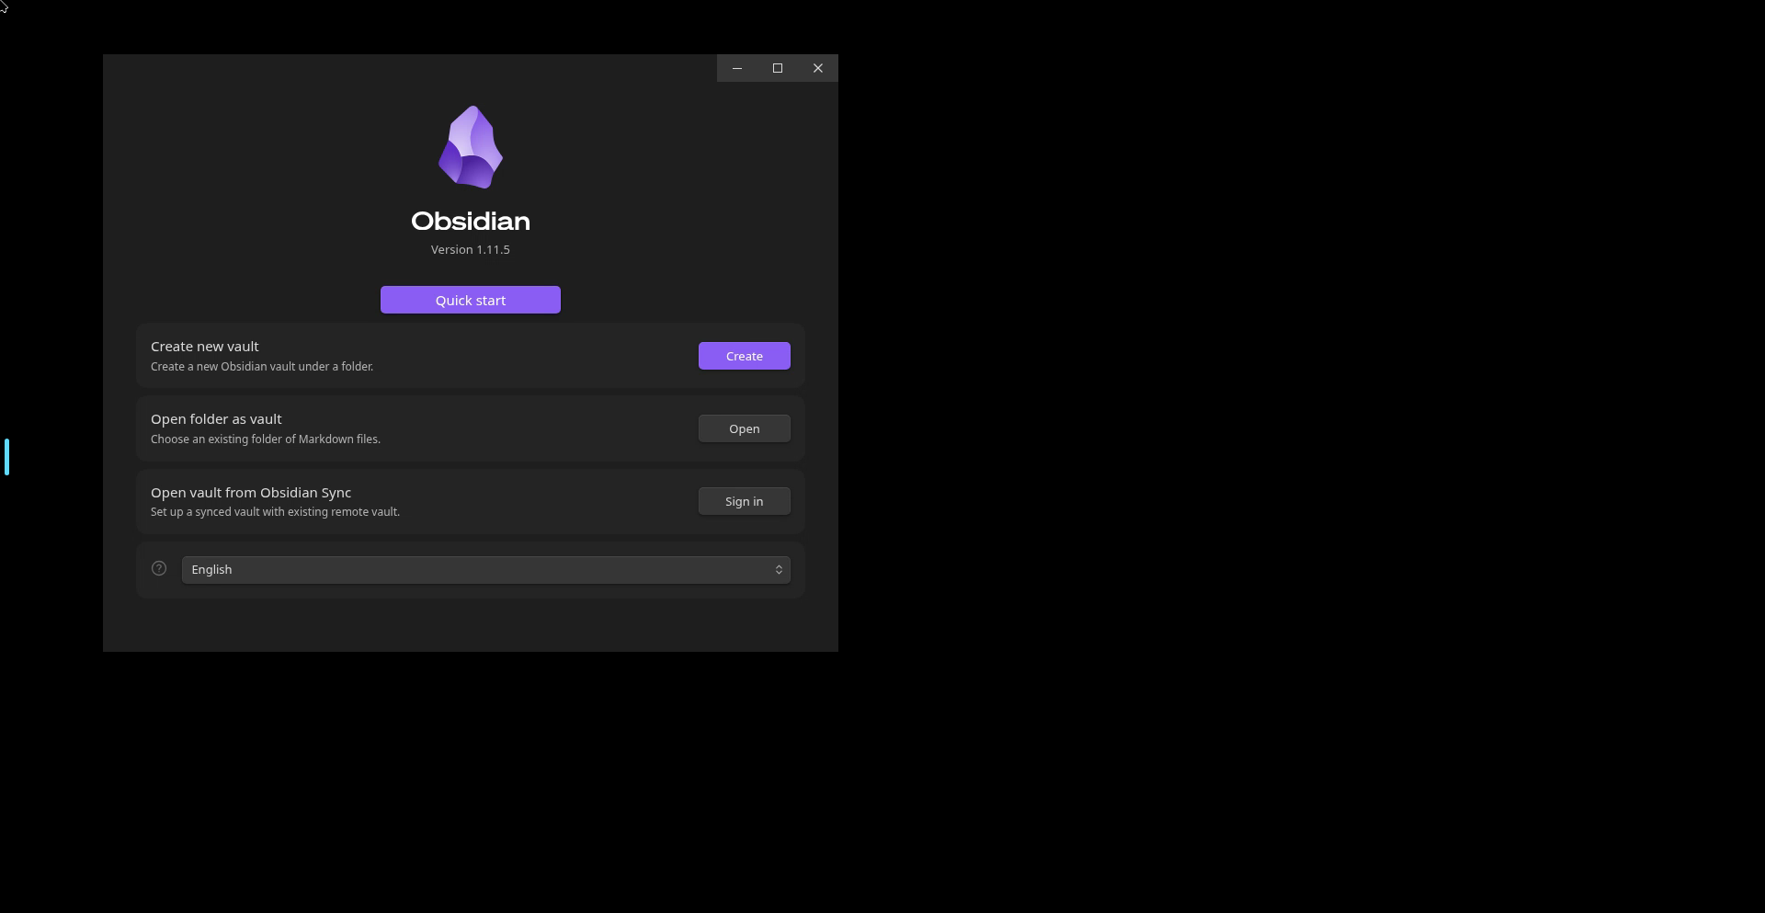
Task: Click "Open vault from Obsidian Sync" heading
Action: click(x=251, y=492)
